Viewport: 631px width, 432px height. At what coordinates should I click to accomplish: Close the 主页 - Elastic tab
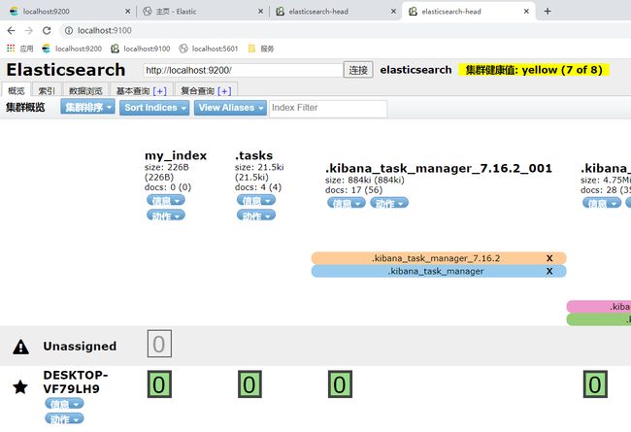pos(260,12)
